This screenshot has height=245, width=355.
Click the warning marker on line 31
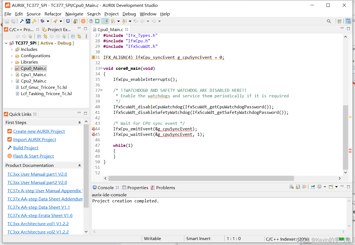[x=93, y=57]
